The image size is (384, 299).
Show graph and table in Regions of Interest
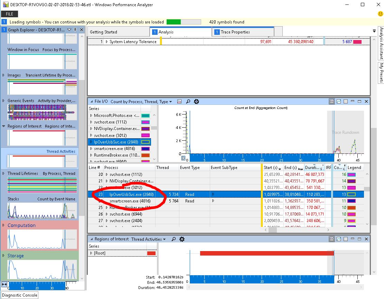pyautogui.click(x=332, y=239)
